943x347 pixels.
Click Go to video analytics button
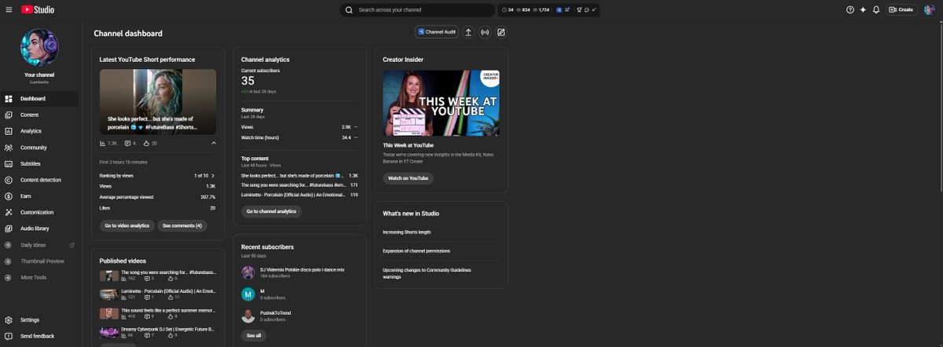click(x=127, y=225)
